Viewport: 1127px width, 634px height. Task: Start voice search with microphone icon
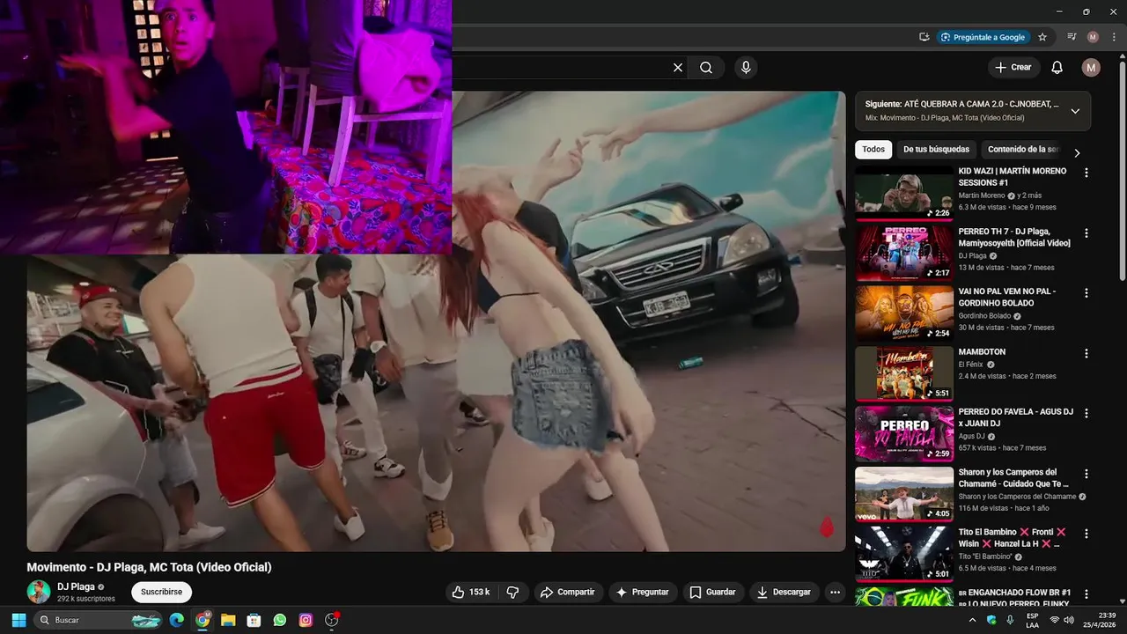pyautogui.click(x=746, y=68)
